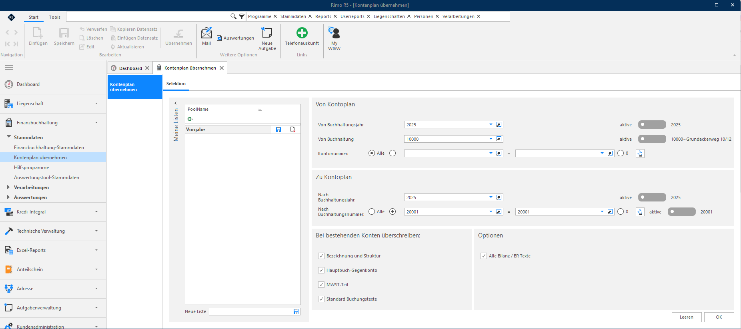The width and height of the screenshot is (741, 329).
Task: Toggle the MWST-Teil checkbox
Action: tap(321, 285)
